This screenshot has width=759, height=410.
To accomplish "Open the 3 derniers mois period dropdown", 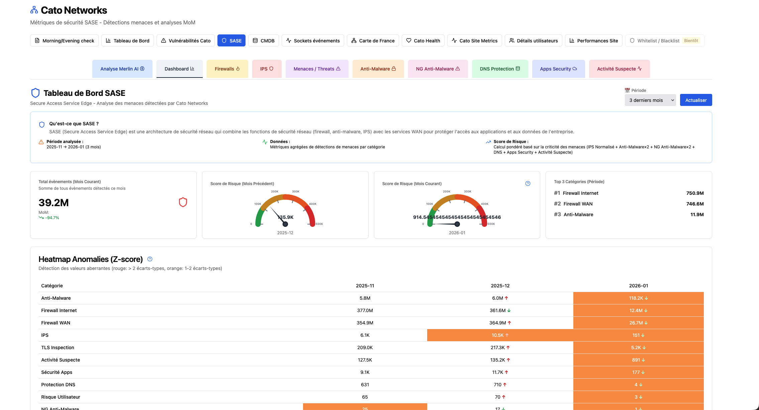I will pos(650,100).
